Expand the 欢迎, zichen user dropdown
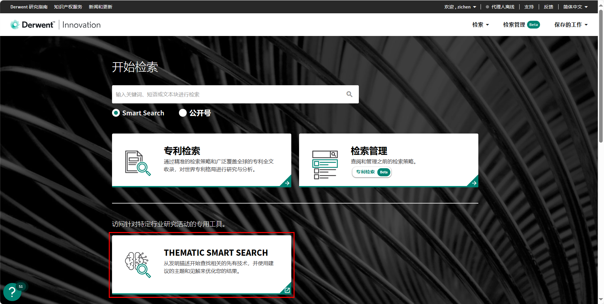The width and height of the screenshot is (604, 304). (x=460, y=7)
